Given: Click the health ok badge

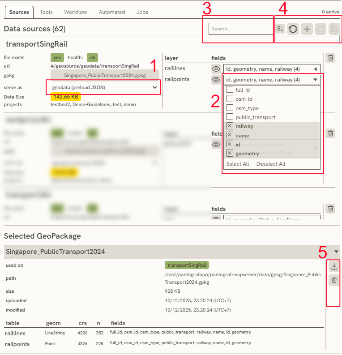Looking at the screenshot, I should pos(92,57).
